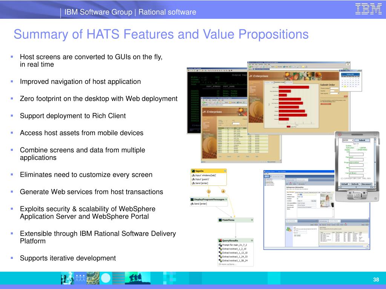Click the 'Support deployment to Rich Client' bullet
Viewport: 386px width, 289px height.
point(73,116)
